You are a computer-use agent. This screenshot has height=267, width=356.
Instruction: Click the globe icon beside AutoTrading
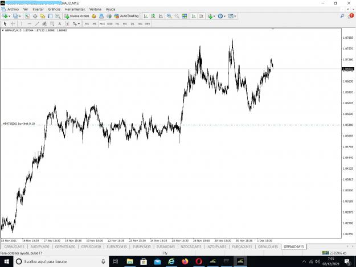click(x=109, y=16)
